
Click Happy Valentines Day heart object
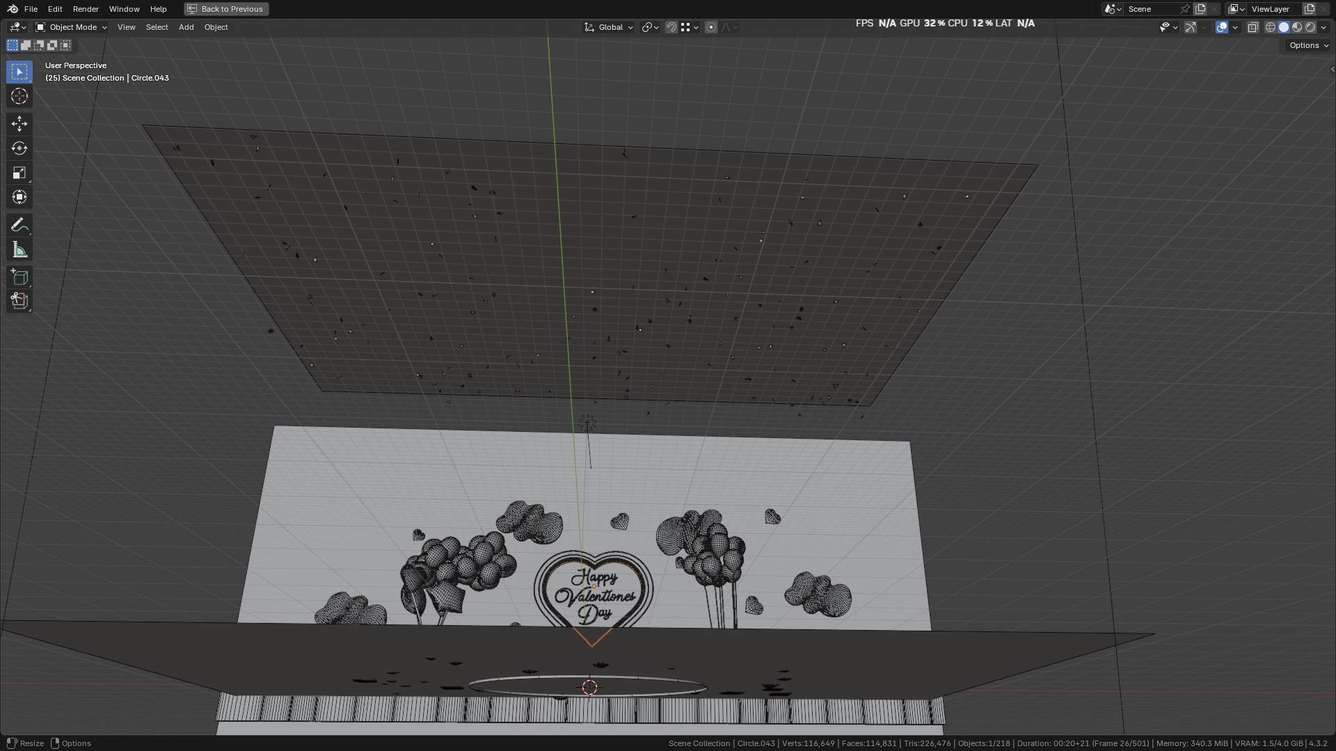click(x=594, y=596)
